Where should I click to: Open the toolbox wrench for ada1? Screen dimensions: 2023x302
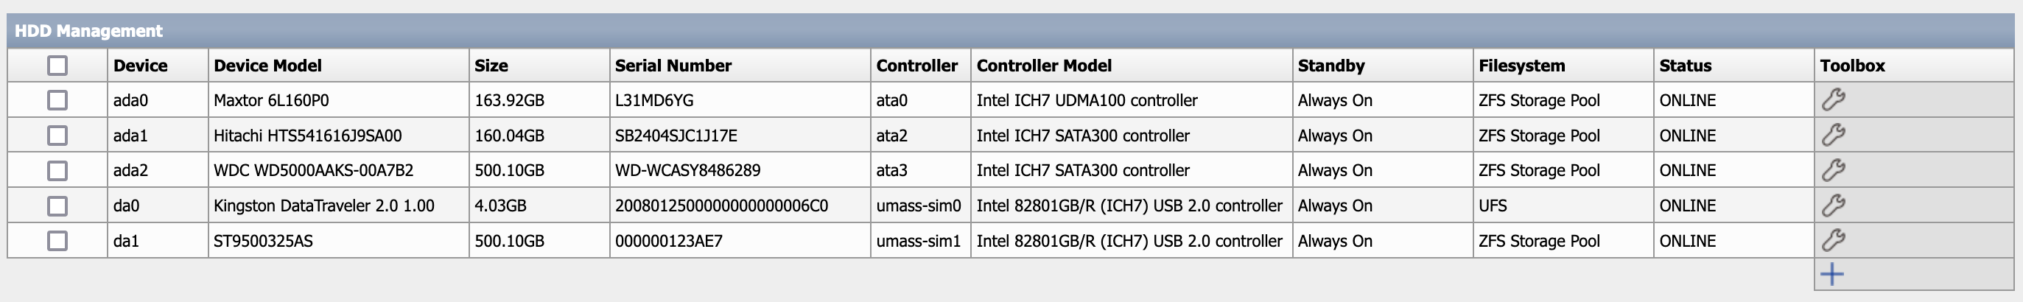1833,135
